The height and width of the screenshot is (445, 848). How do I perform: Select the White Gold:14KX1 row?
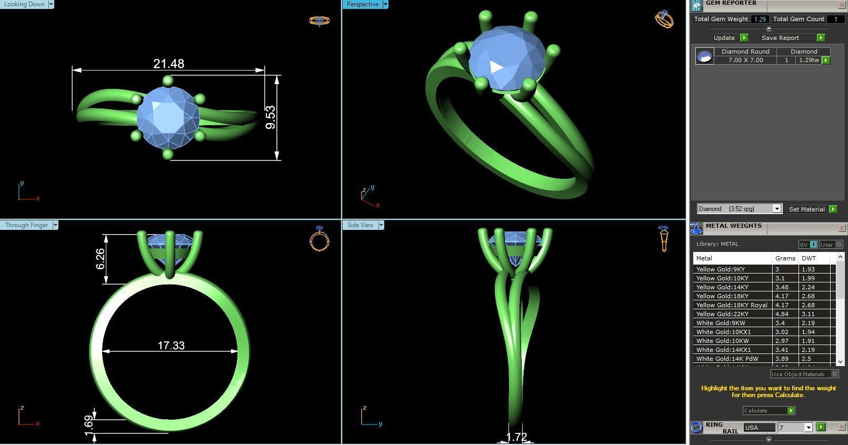[764, 350]
